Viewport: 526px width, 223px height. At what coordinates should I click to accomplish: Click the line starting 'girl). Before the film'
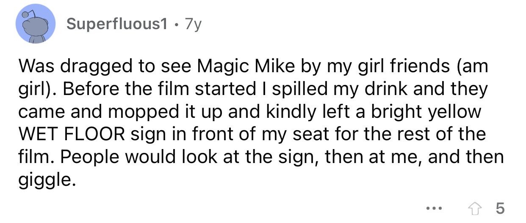point(253,90)
